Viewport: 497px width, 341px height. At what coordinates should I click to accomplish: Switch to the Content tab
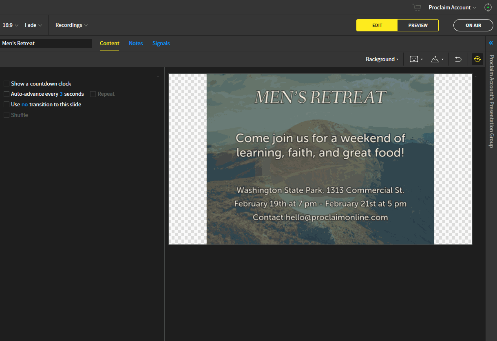click(x=110, y=43)
